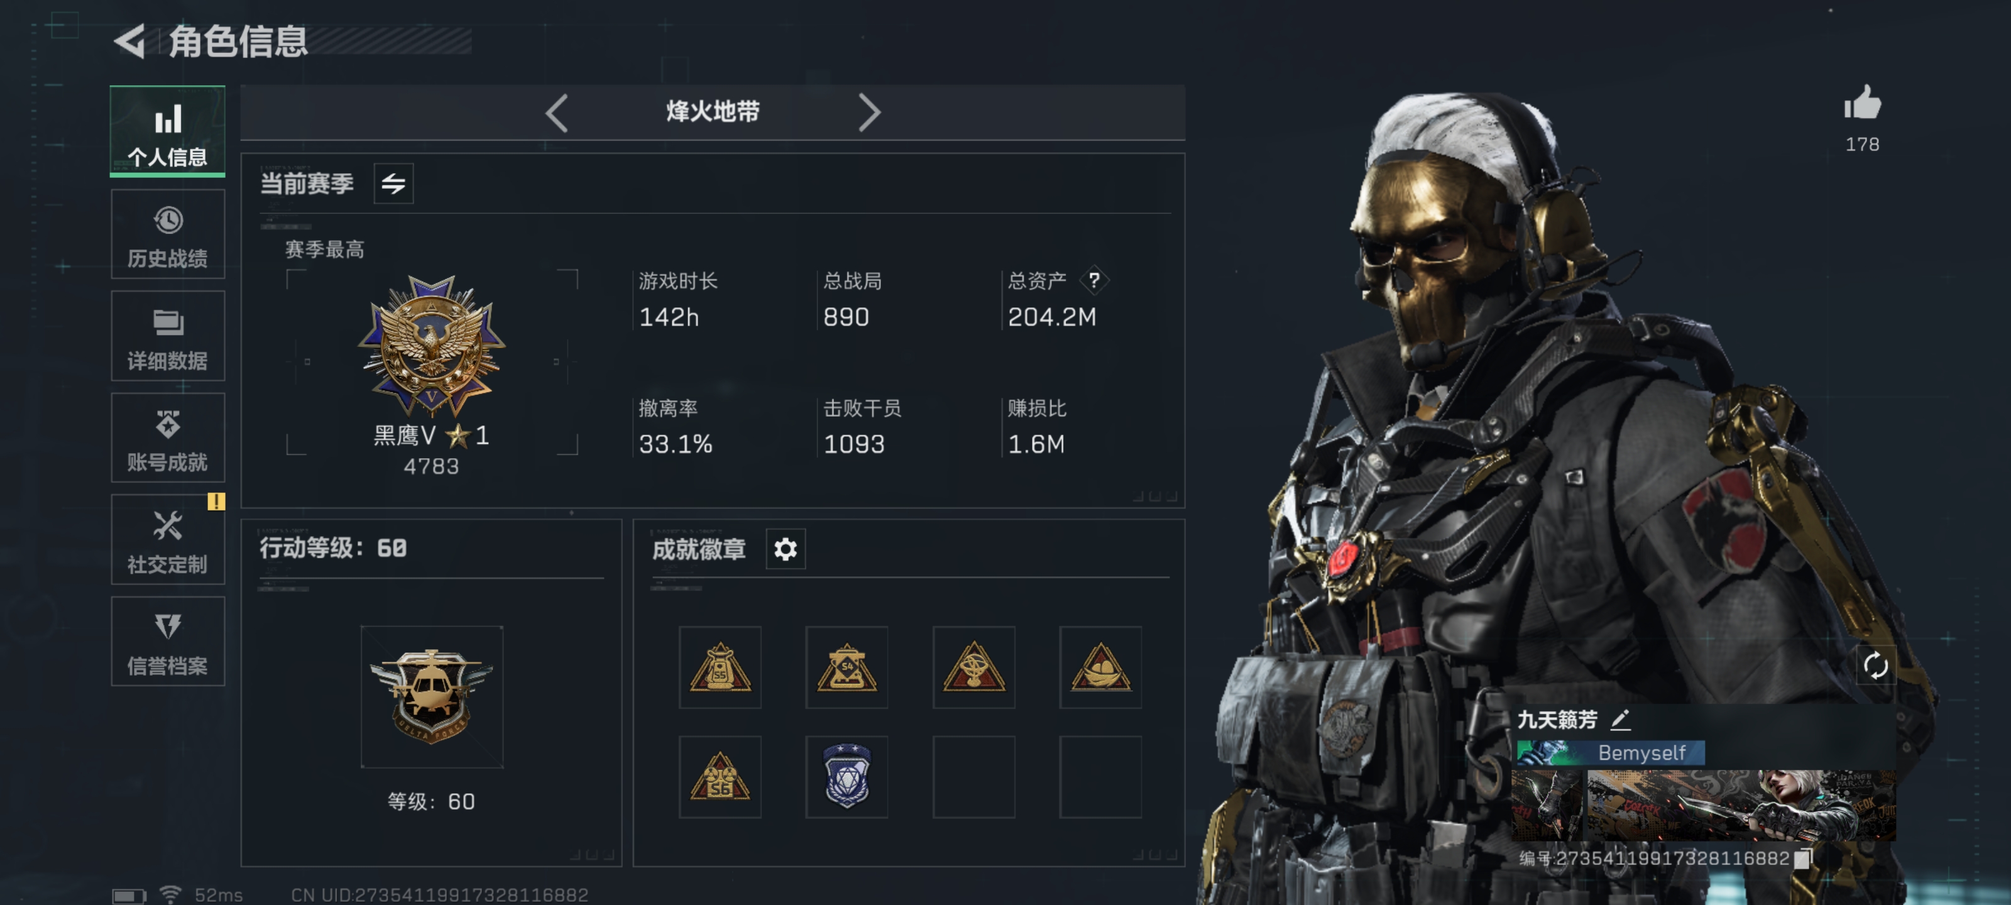
Task: Open the 详细数据 tab
Action: [x=168, y=336]
